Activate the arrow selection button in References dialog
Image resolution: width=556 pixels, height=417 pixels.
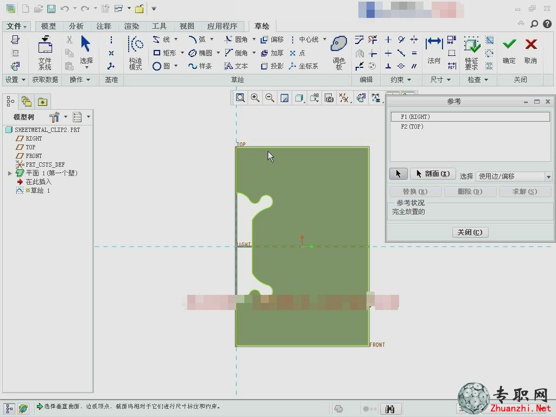[398, 174]
